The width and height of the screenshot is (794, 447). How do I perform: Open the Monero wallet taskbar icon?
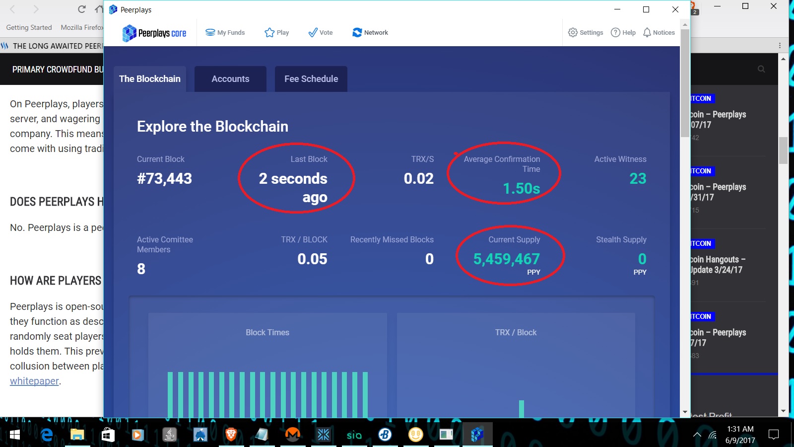coord(293,435)
